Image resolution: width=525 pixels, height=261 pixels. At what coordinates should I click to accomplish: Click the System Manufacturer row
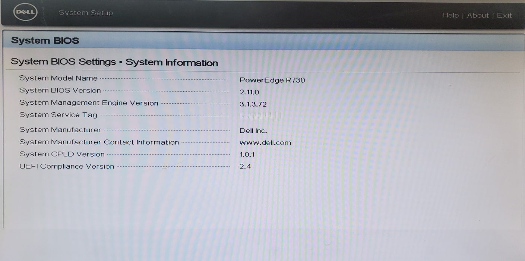tap(60, 129)
